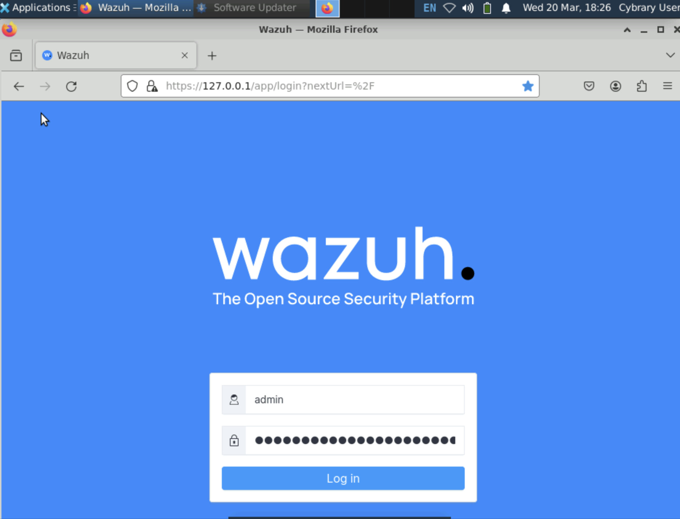Open the Extensions puzzle icon
680x519 pixels.
click(642, 86)
